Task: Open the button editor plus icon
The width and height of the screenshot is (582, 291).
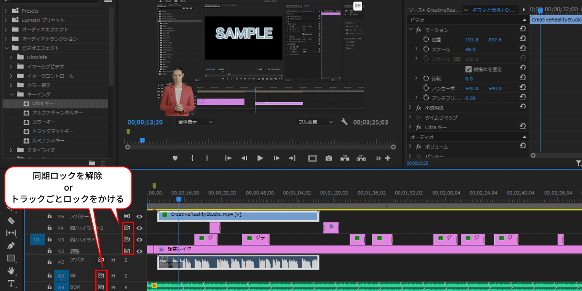Action: (388, 158)
